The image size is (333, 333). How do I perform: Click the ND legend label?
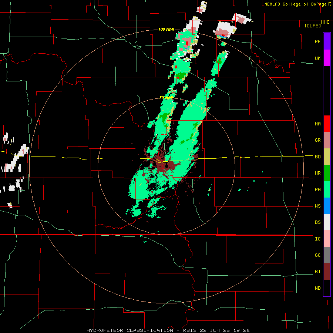pos(317,288)
